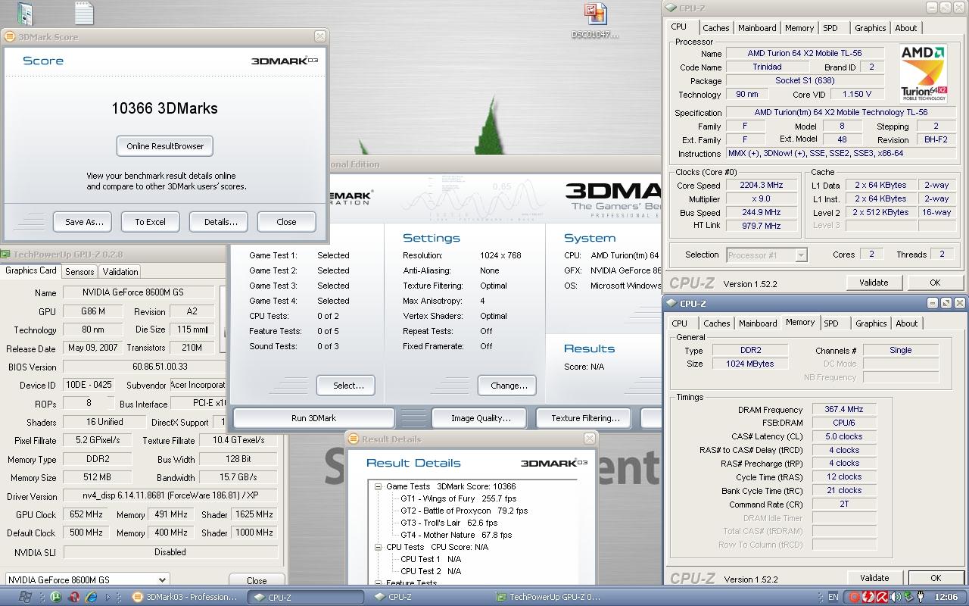
Task: Click Close in 3DMark Score window
Action: (286, 222)
